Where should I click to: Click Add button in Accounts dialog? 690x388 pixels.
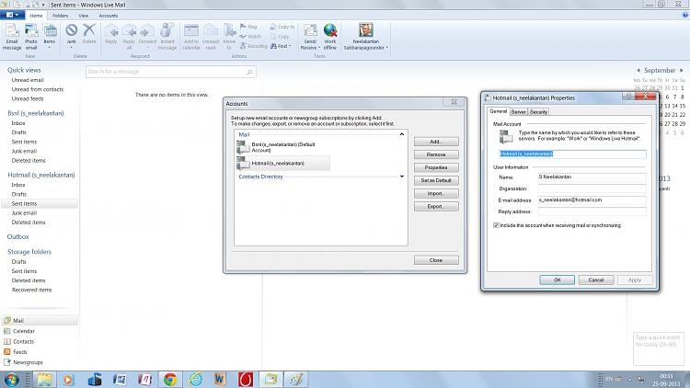click(436, 142)
